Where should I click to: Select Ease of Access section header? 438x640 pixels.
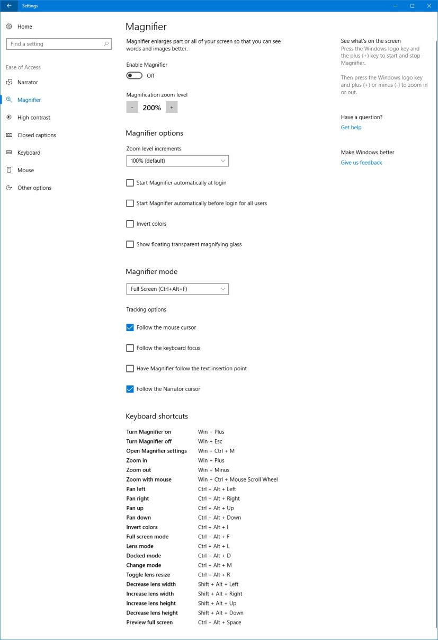tap(23, 67)
